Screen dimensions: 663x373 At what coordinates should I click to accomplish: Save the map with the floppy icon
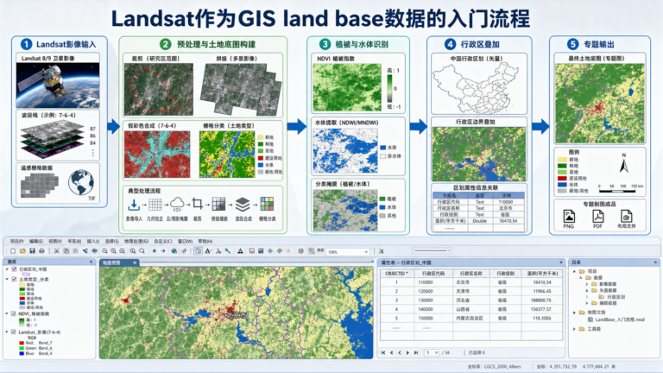[x=32, y=250]
